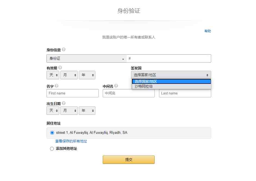Click the Last name input field
Image resolution: width=256 pixels, height=181 pixels.
[x=185, y=93]
